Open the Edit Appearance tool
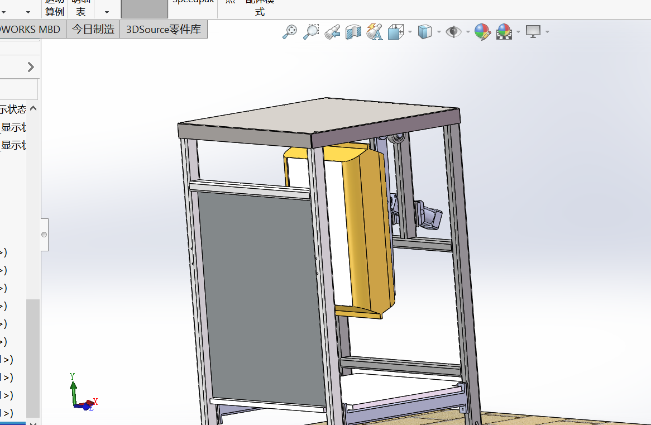This screenshot has width=651, height=425. point(482,32)
